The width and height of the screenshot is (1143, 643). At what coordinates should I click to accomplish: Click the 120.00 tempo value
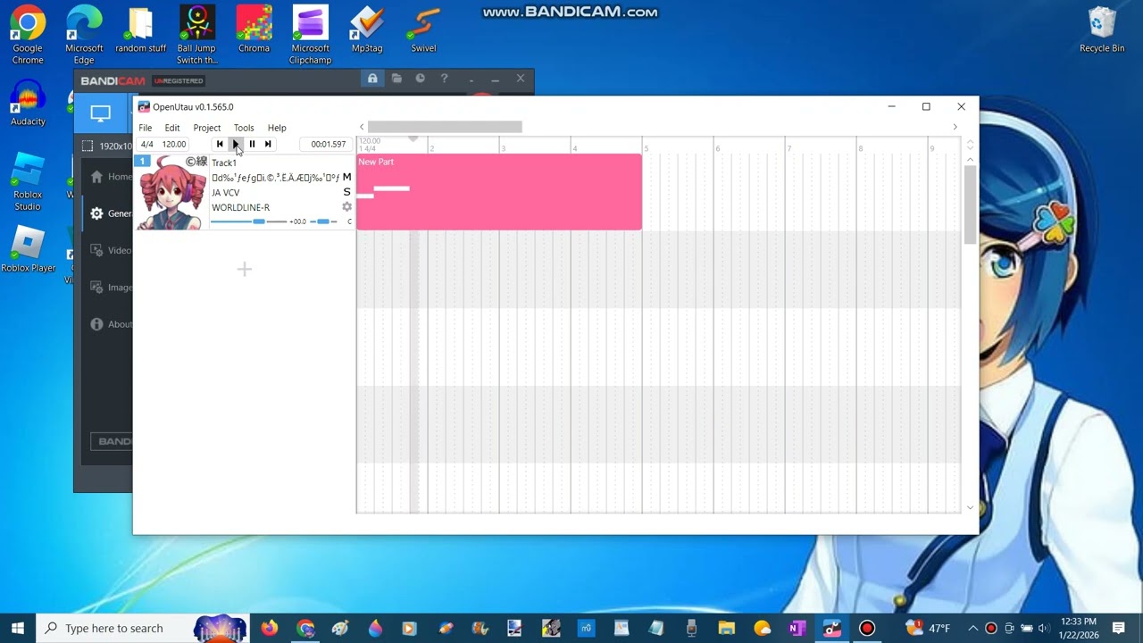[x=174, y=144]
